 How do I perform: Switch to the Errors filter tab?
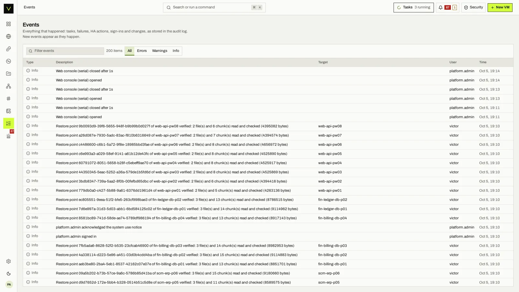click(x=142, y=51)
